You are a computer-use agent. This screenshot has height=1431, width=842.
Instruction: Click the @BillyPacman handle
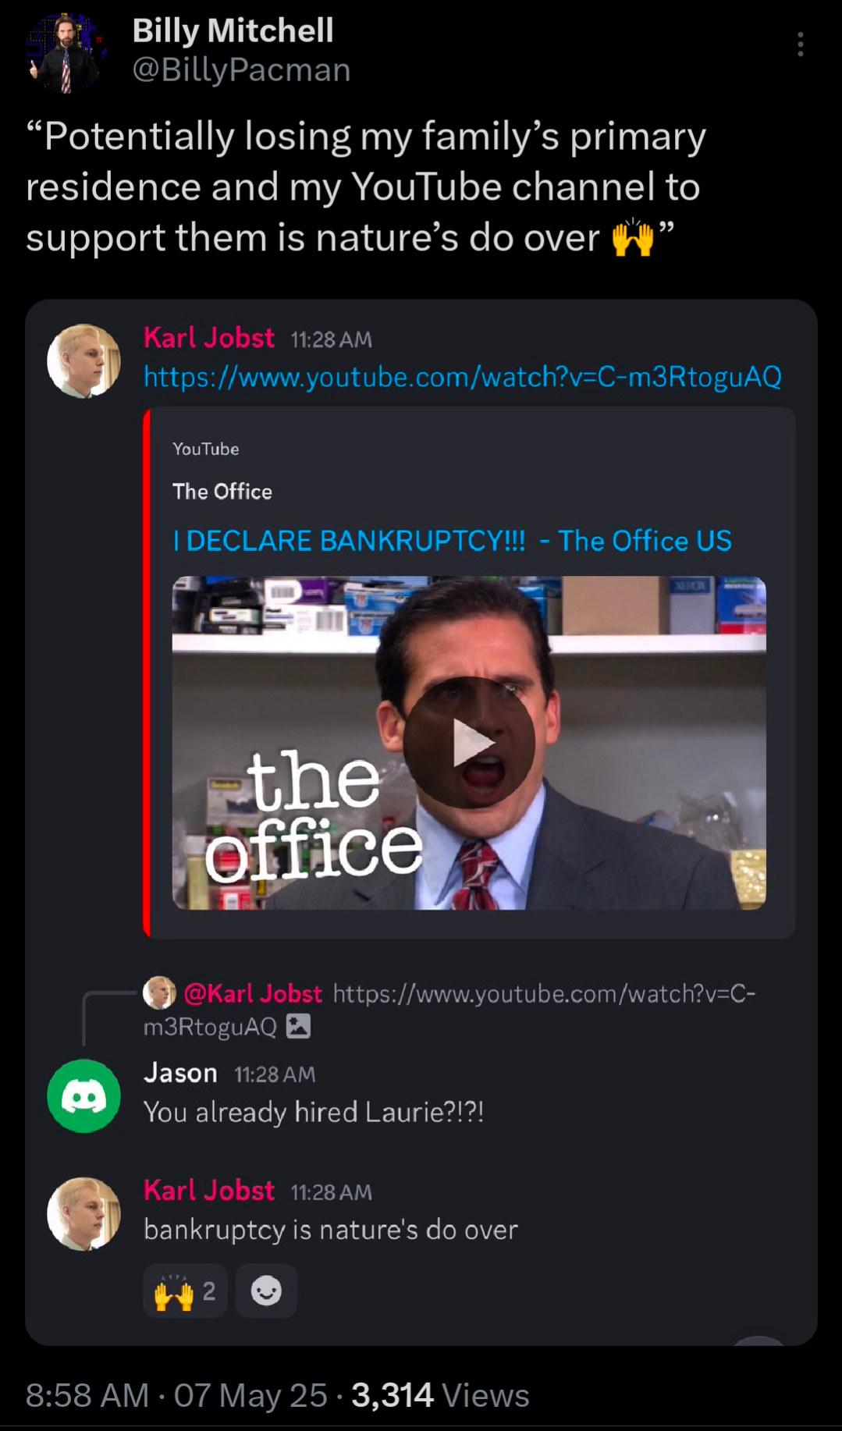(242, 70)
